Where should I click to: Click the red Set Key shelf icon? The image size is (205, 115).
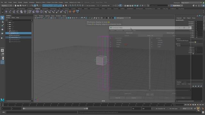click(x=70, y=12)
